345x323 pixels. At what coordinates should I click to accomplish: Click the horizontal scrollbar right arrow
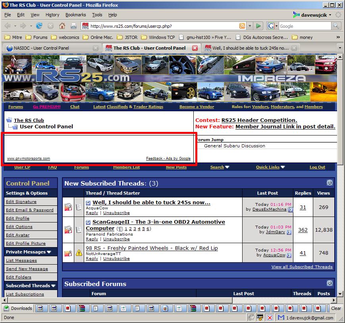click(x=334, y=300)
